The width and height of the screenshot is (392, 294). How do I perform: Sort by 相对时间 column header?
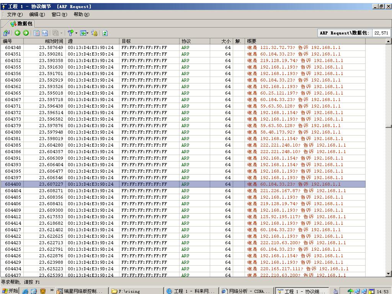coord(54,41)
